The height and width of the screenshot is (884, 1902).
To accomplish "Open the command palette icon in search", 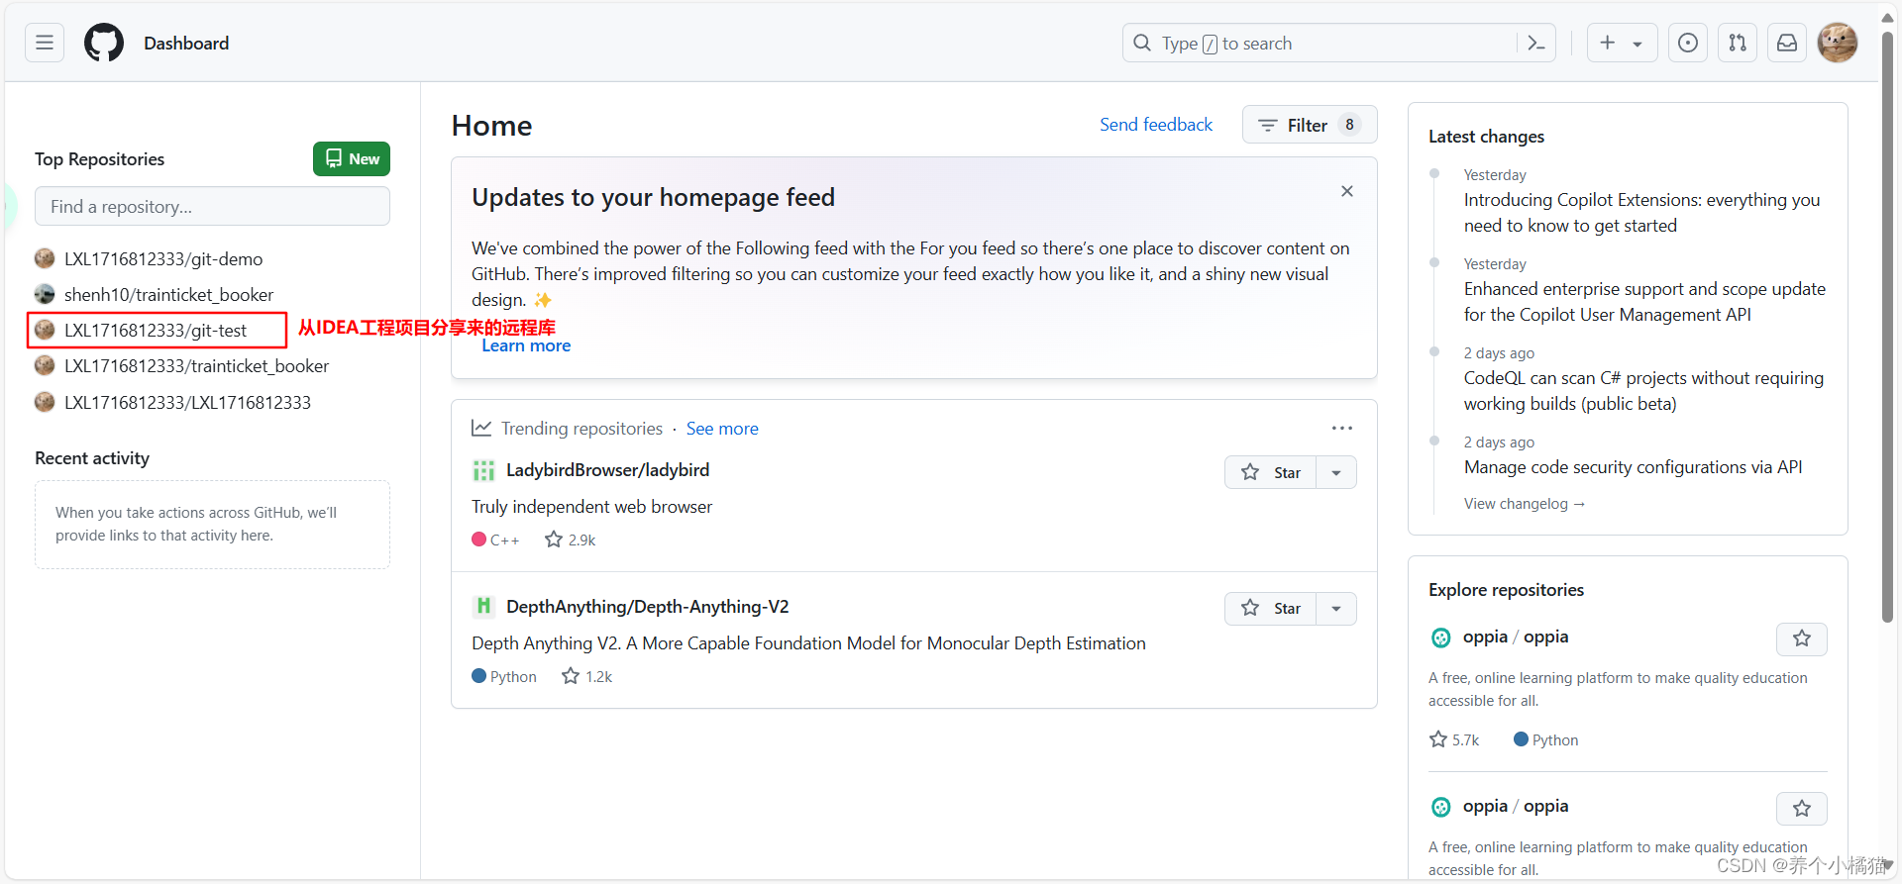I will 1536,43.
